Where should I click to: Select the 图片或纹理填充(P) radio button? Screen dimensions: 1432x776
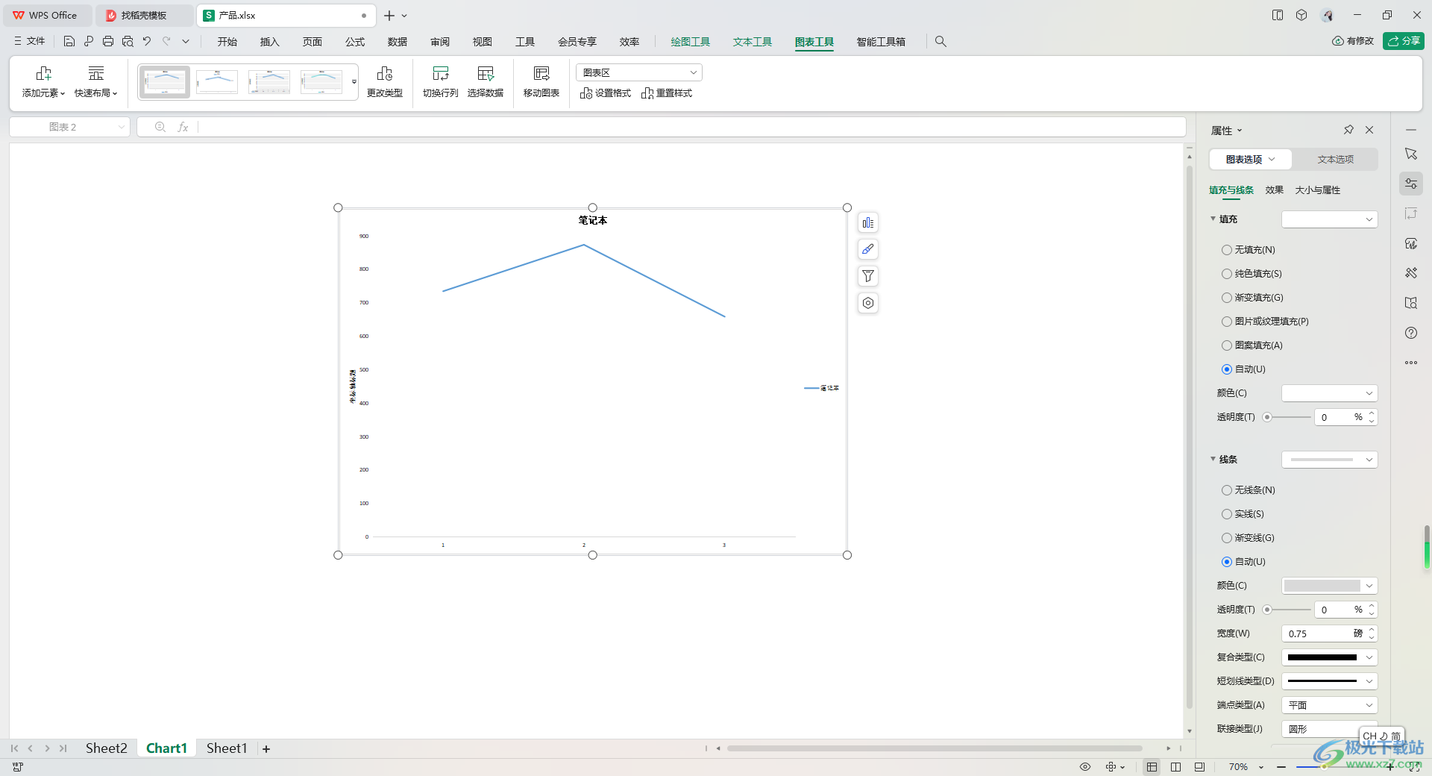click(1227, 322)
